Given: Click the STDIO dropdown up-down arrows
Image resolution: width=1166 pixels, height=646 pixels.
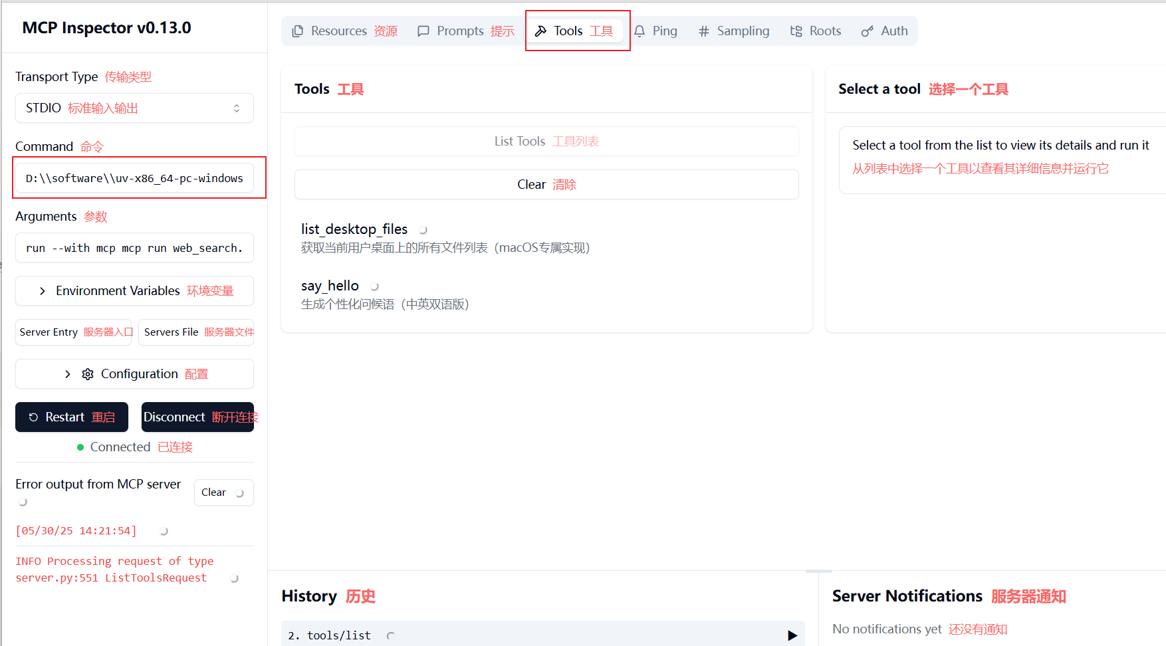Looking at the screenshot, I should point(237,108).
